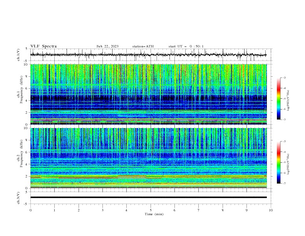The width and height of the screenshot is (305, 236).
Task: Click the ch.1 'Frequency (kHz)' axis label
Action: (x=21, y=89)
